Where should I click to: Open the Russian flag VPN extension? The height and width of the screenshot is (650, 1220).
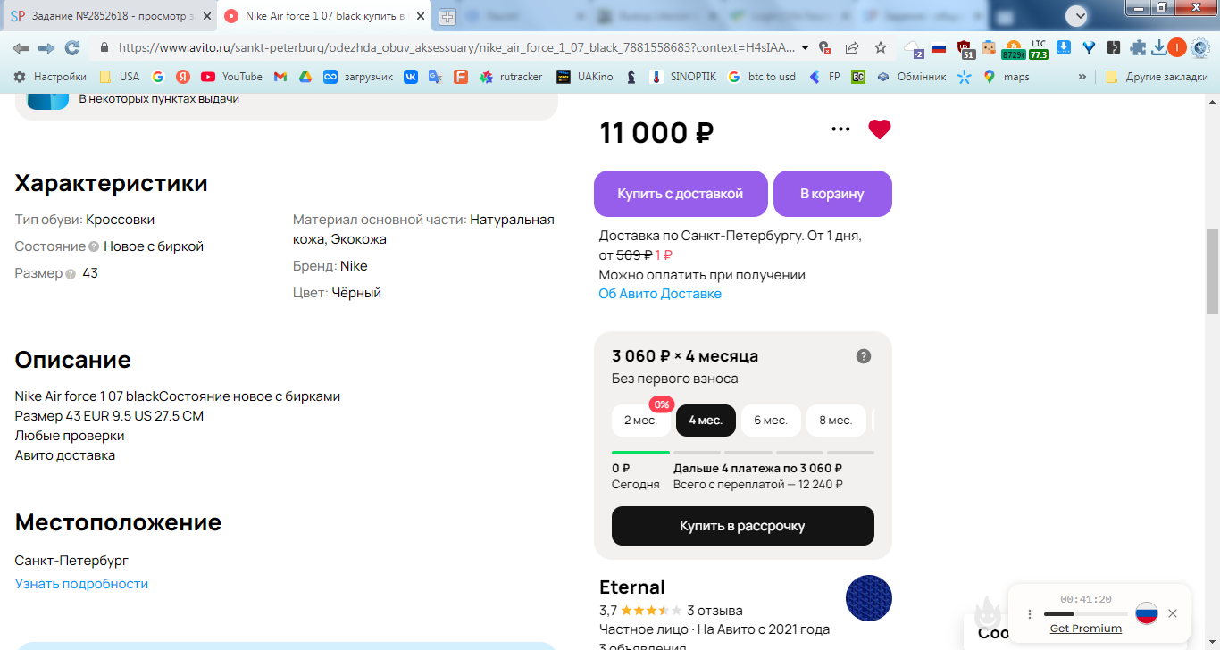(938, 48)
